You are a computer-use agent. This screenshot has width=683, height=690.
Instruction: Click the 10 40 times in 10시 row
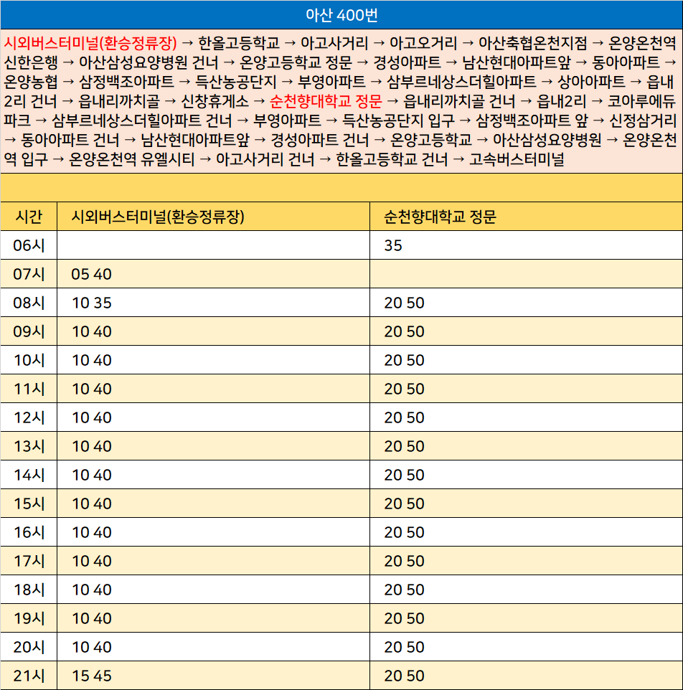[92, 360]
